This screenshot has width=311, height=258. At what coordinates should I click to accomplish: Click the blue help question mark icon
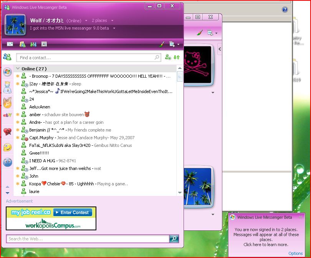coord(285,10)
